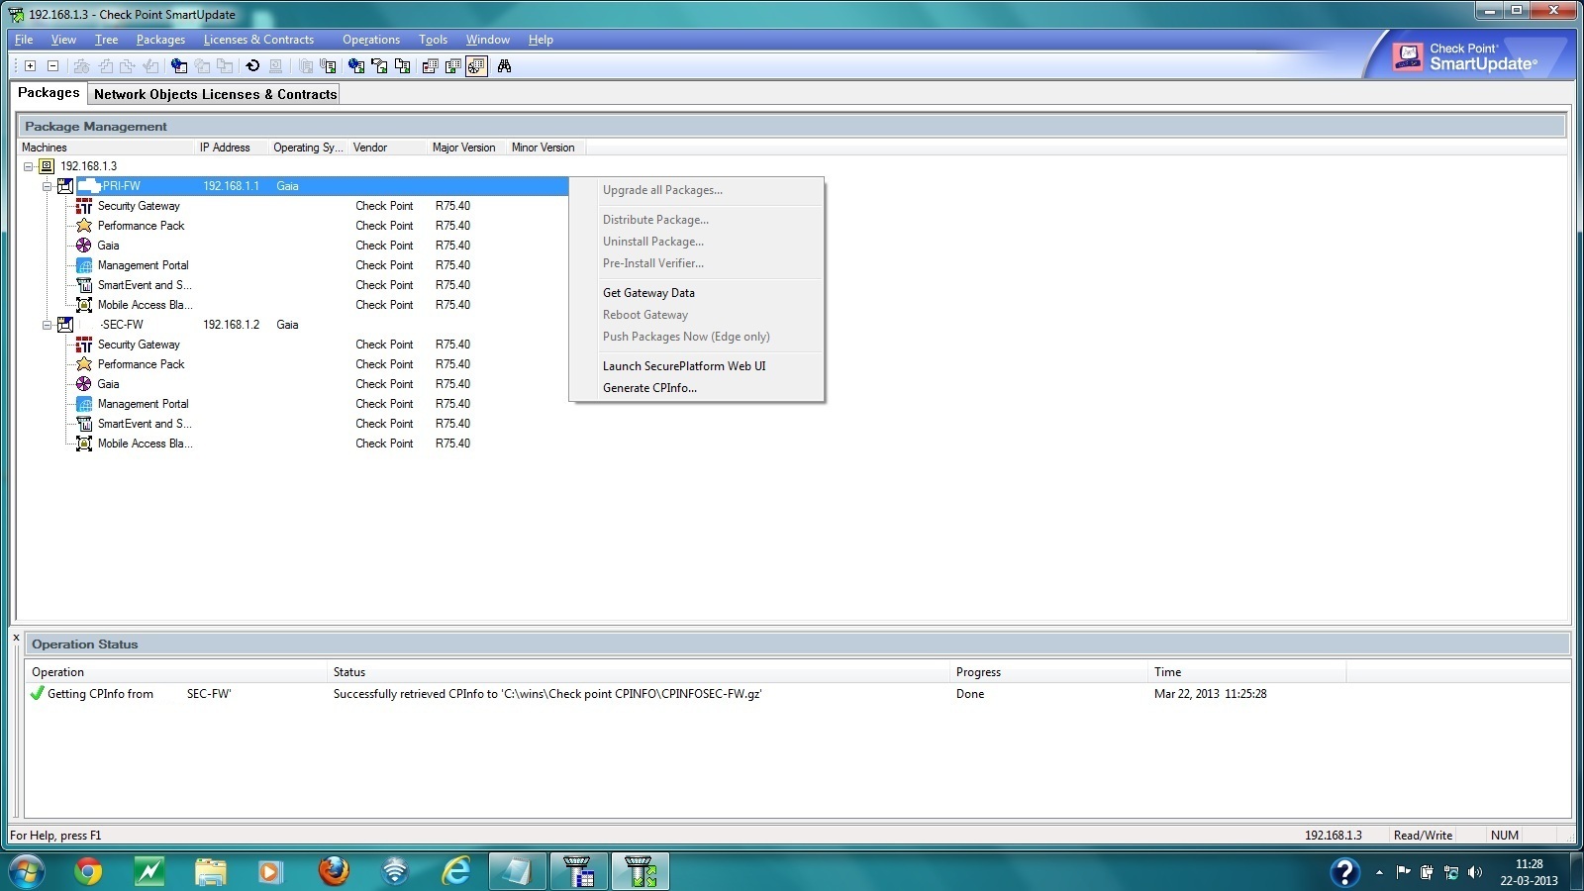Open the Window menu
Image resolution: width=1584 pixels, height=891 pixels.
click(488, 40)
